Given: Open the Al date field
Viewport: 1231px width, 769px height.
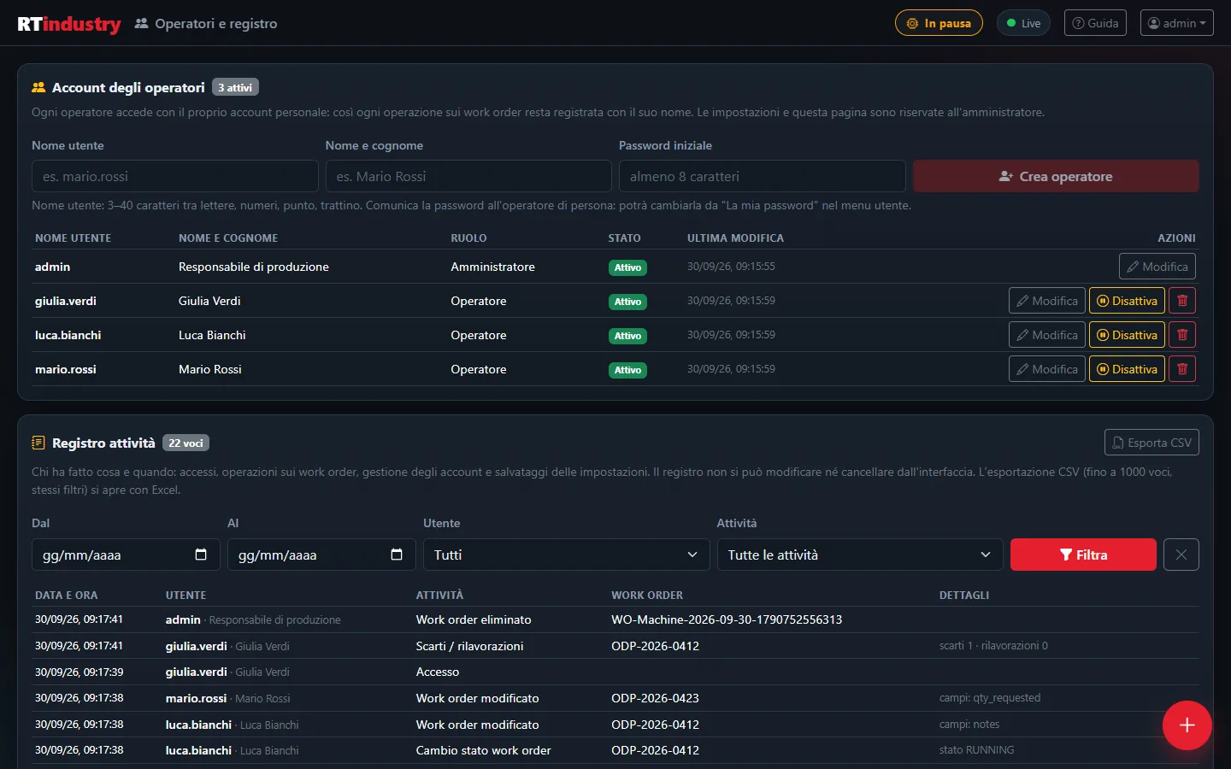Looking at the screenshot, I should pos(321,555).
